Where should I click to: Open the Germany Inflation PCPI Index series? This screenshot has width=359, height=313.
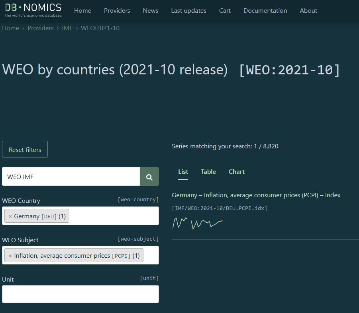pyautogui.click(x=256, y=195)
